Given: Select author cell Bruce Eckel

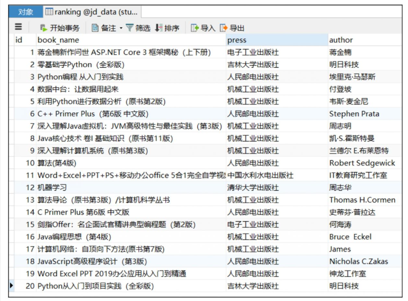Looking at the screenshot, I should (365, 237).
